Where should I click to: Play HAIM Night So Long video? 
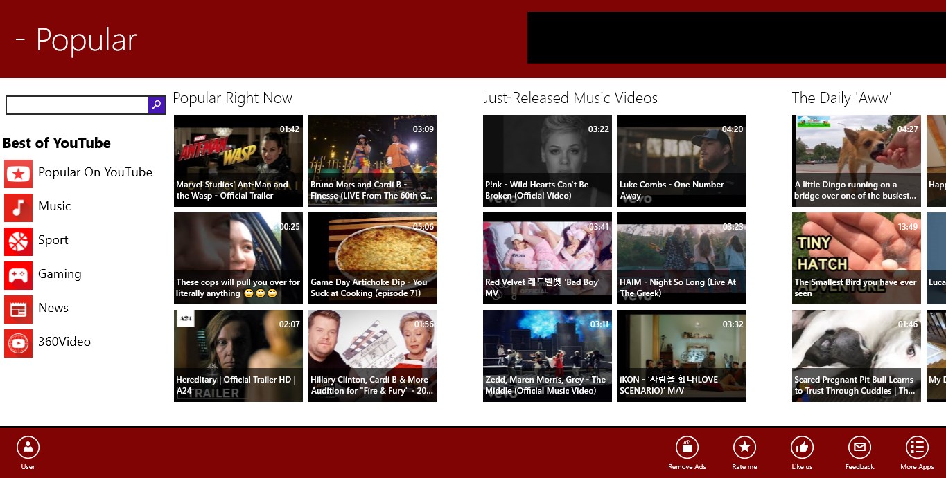pos(682,258)
